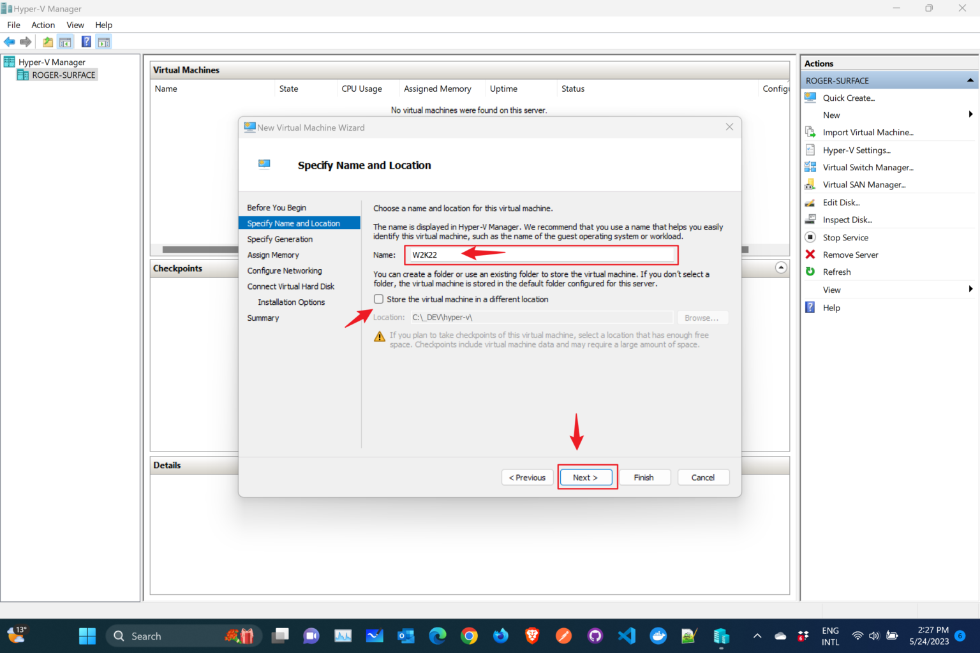Open the Virtual Switch Manager
The height and width of the screenshot is (653, 980).
(868, 167)
